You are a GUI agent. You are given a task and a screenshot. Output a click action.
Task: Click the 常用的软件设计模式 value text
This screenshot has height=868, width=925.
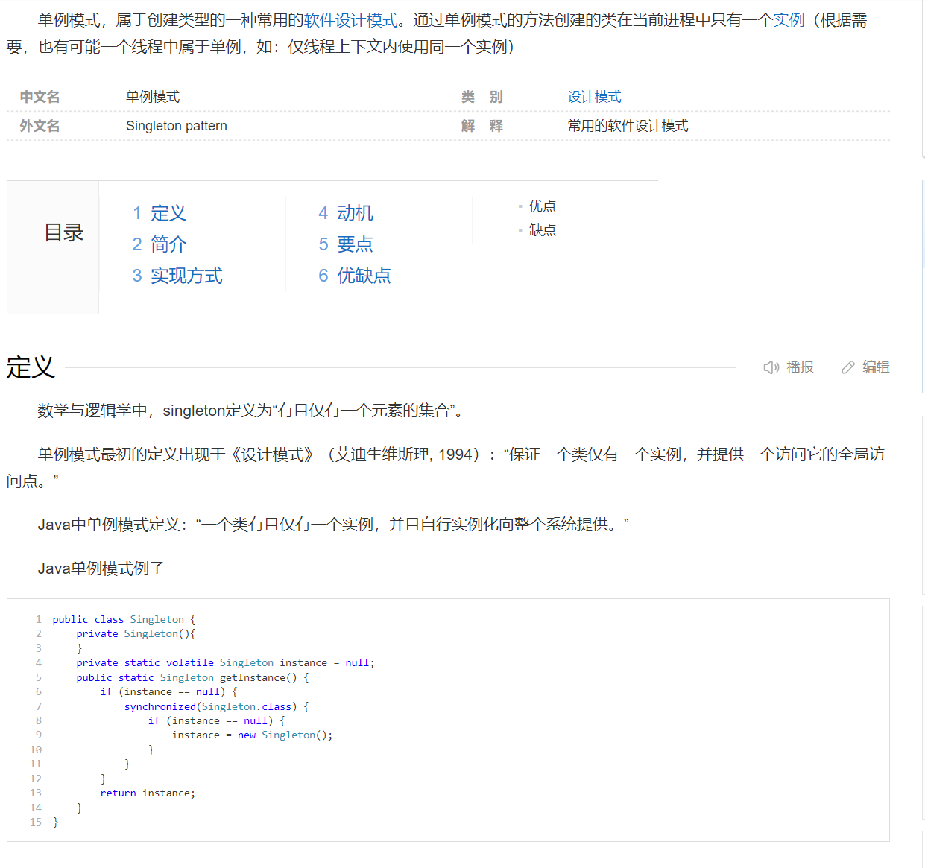(x=628, y=126)
